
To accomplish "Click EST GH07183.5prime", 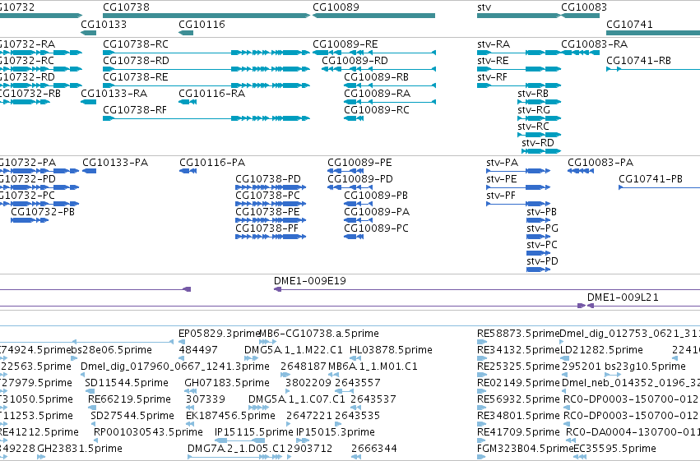I will click(189, 391).
